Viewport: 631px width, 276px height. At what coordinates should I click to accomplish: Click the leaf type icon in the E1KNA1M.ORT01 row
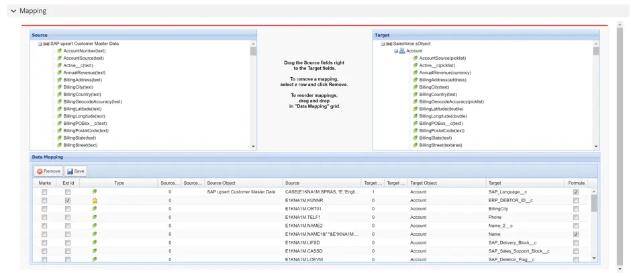click(95, 209)
